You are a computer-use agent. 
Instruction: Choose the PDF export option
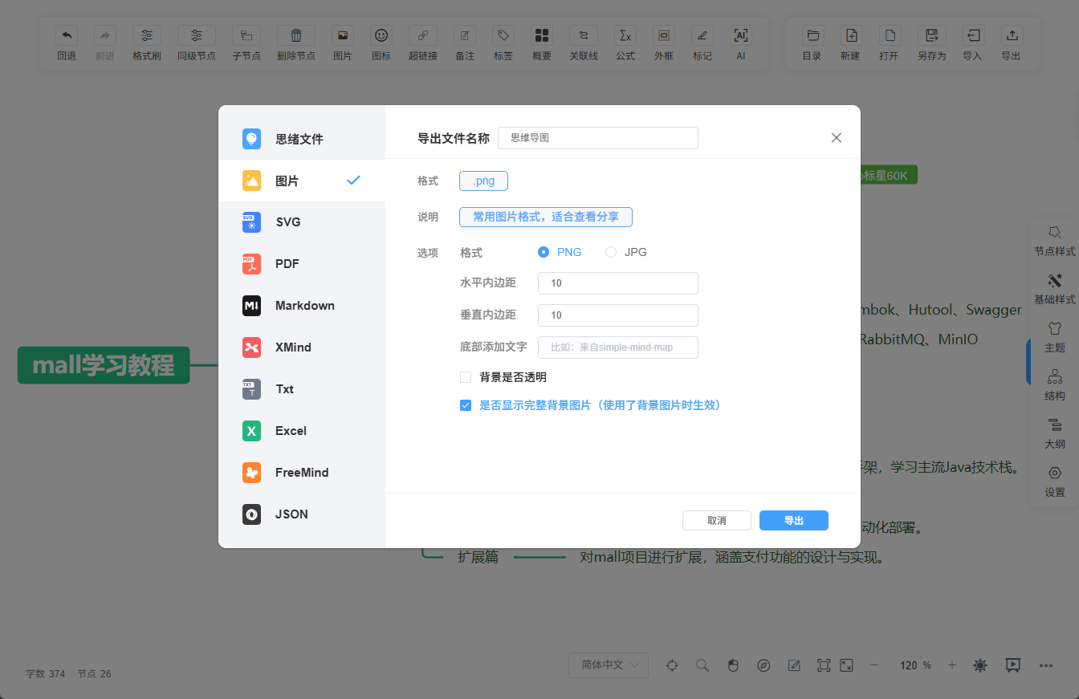(287, 264)
